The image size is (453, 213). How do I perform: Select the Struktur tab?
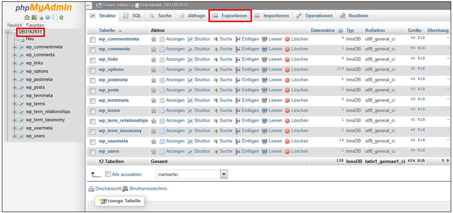tap(103, 16)
